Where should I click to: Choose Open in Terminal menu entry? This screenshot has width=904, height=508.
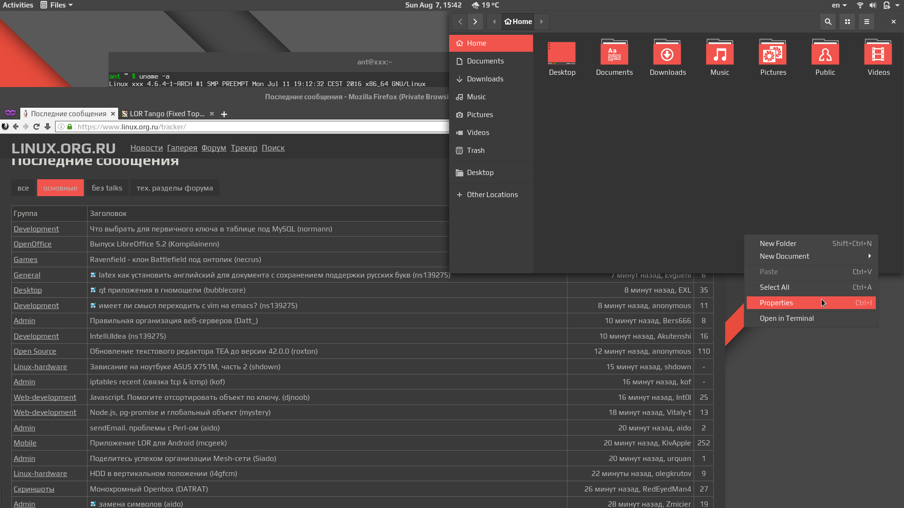coord(811,318)
